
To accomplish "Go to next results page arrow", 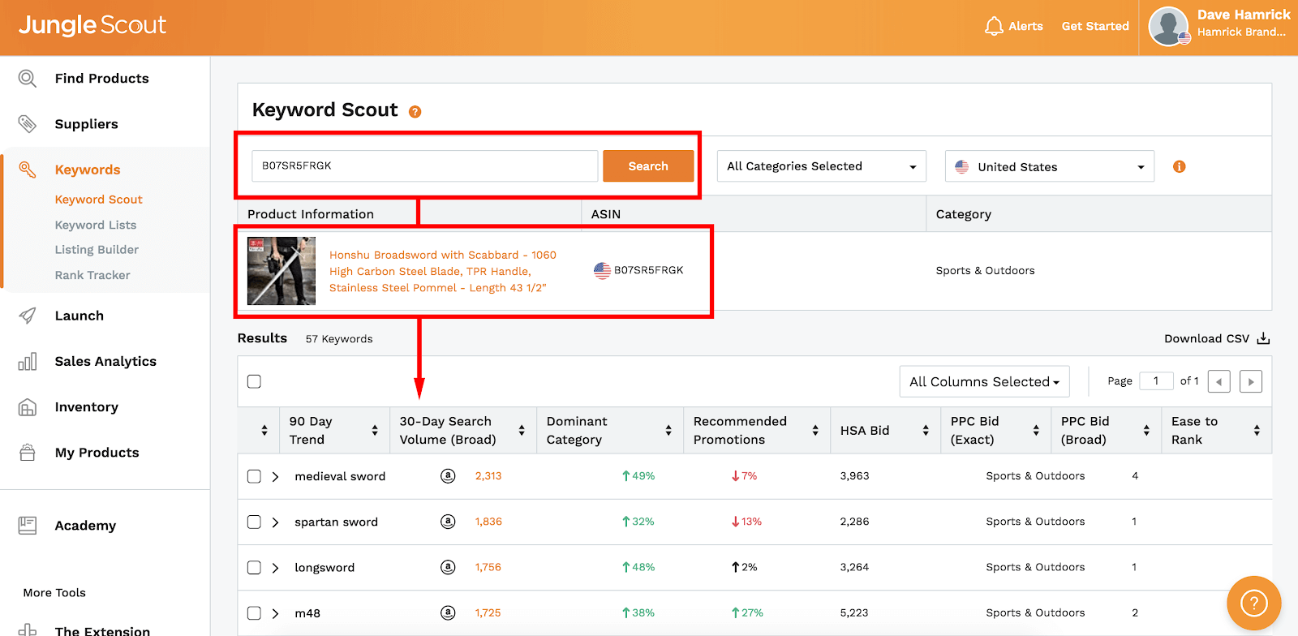I will click(x=1250, y=381).
